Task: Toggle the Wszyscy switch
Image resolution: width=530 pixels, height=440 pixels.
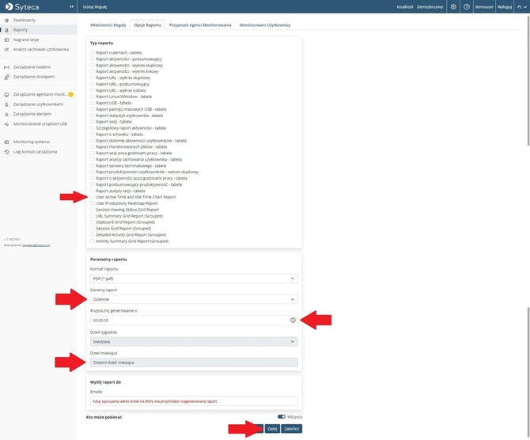Action: click(x=281, y=416)
